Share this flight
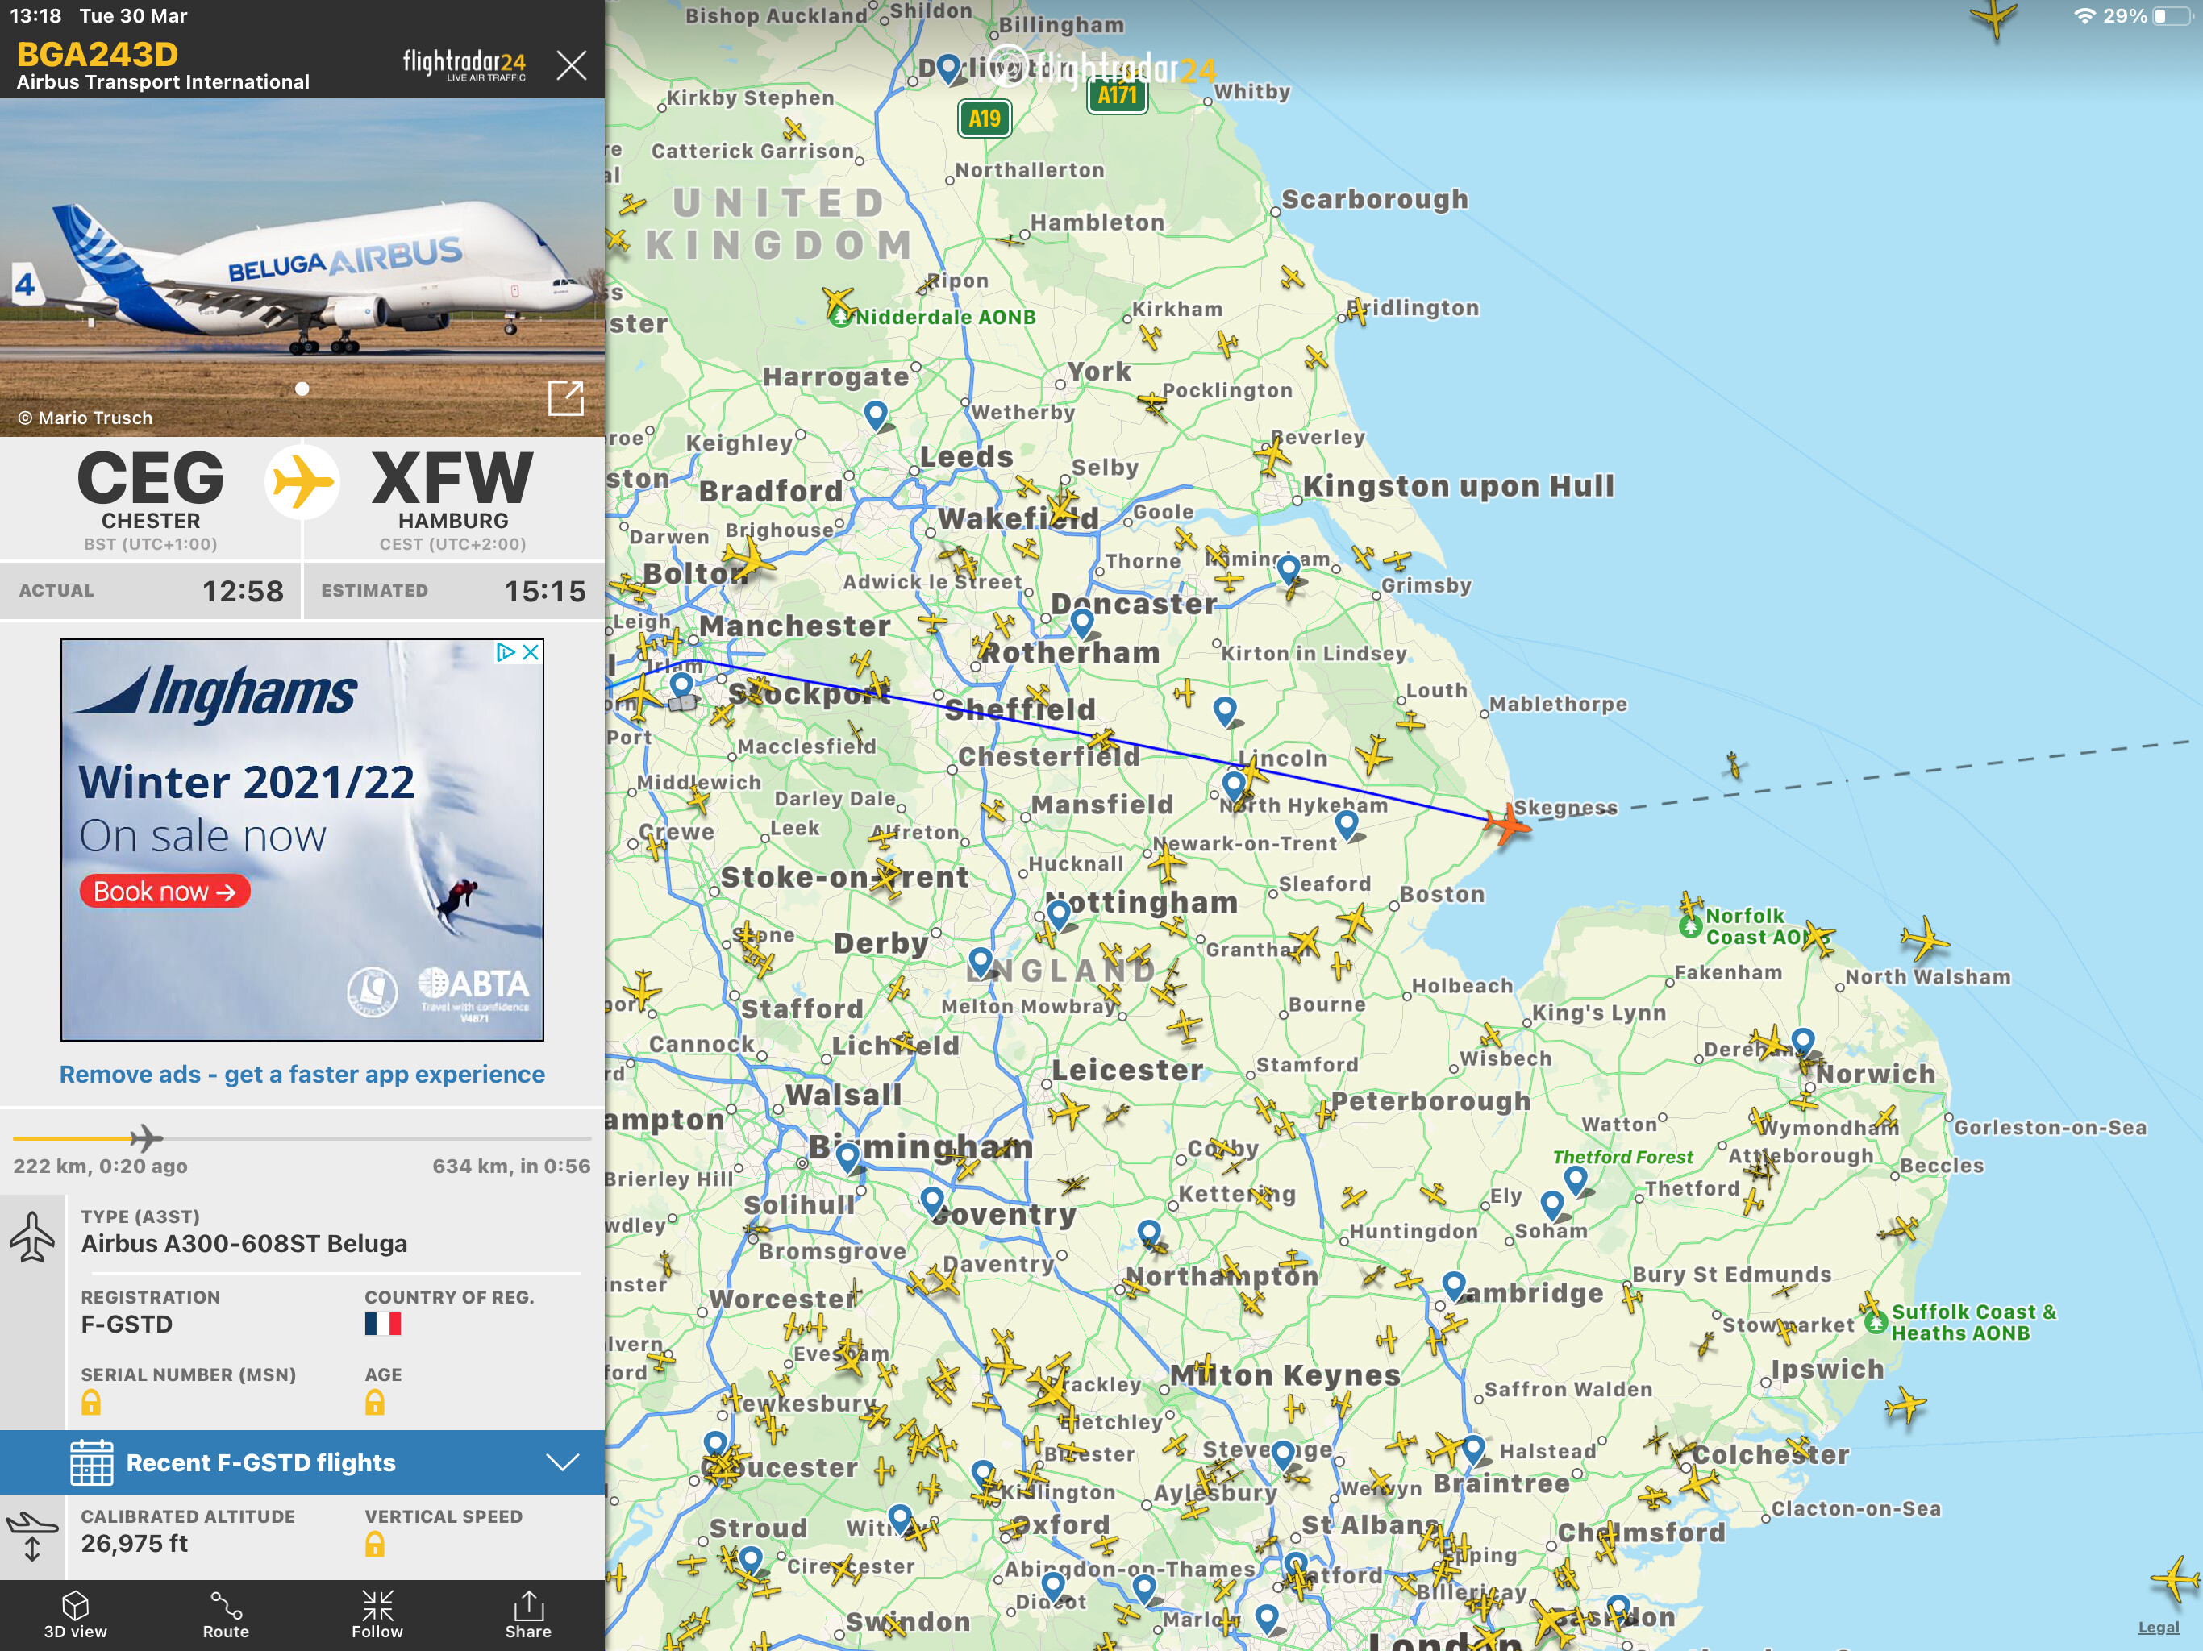The width and height of the screenshot is (2203, 1651). pyautogui.click(x=528, y=1612)
